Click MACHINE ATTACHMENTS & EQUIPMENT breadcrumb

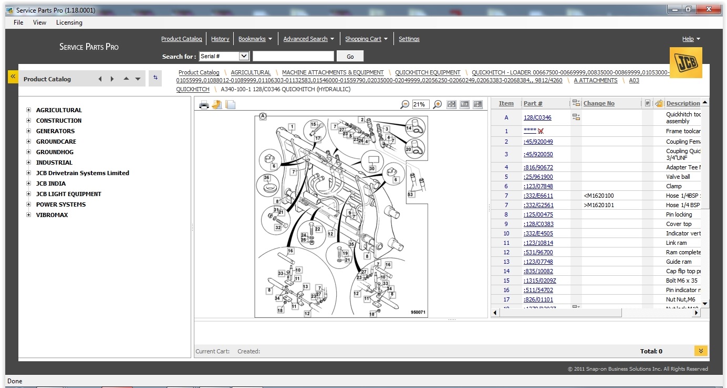pos(333,72)
